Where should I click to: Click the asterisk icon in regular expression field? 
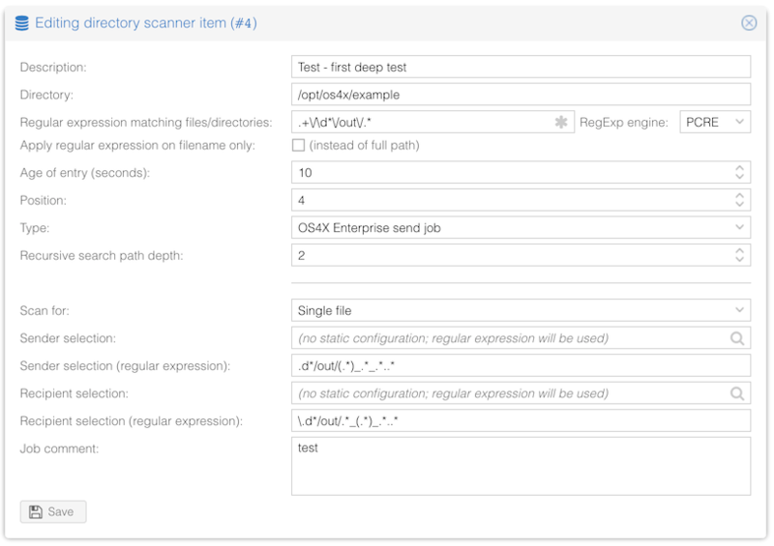[x=560, y=123]
